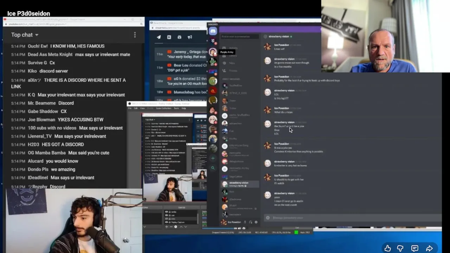
Task: Click the thumbs up like icon
Action: [x=387, y=248]
